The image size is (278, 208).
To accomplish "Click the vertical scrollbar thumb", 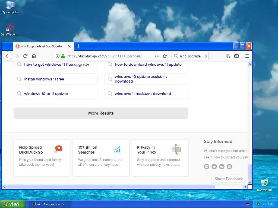I will (x=250, y=172).
